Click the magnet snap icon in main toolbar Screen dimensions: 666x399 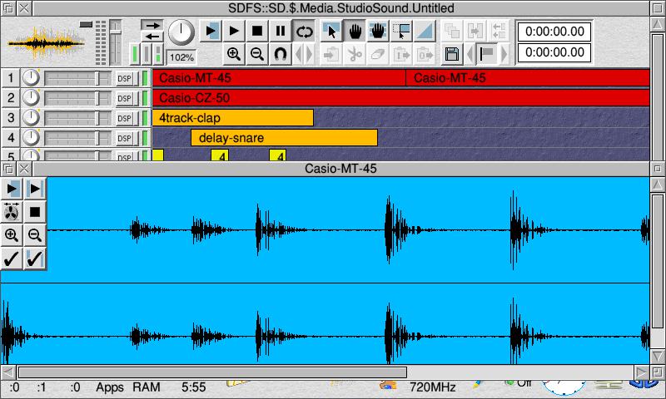(281, 55)
